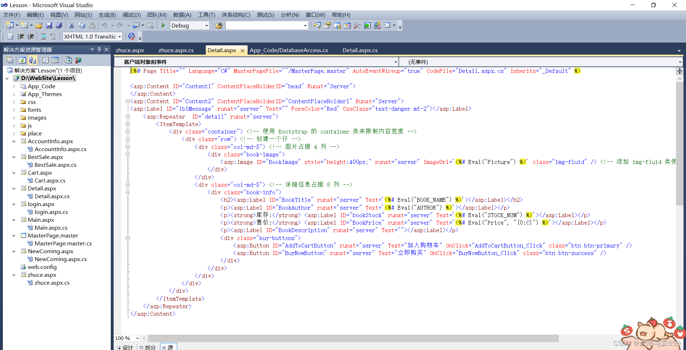Switch to the zhuce.aspx tab
Viewport: 686px width, 350px height.
129,50
